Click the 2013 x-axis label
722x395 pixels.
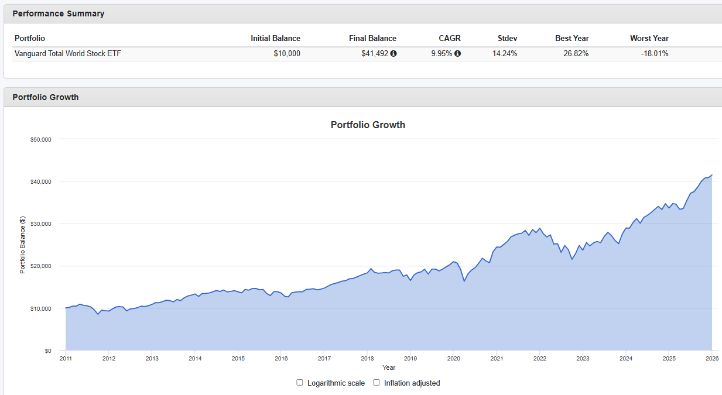pos(152,358)
